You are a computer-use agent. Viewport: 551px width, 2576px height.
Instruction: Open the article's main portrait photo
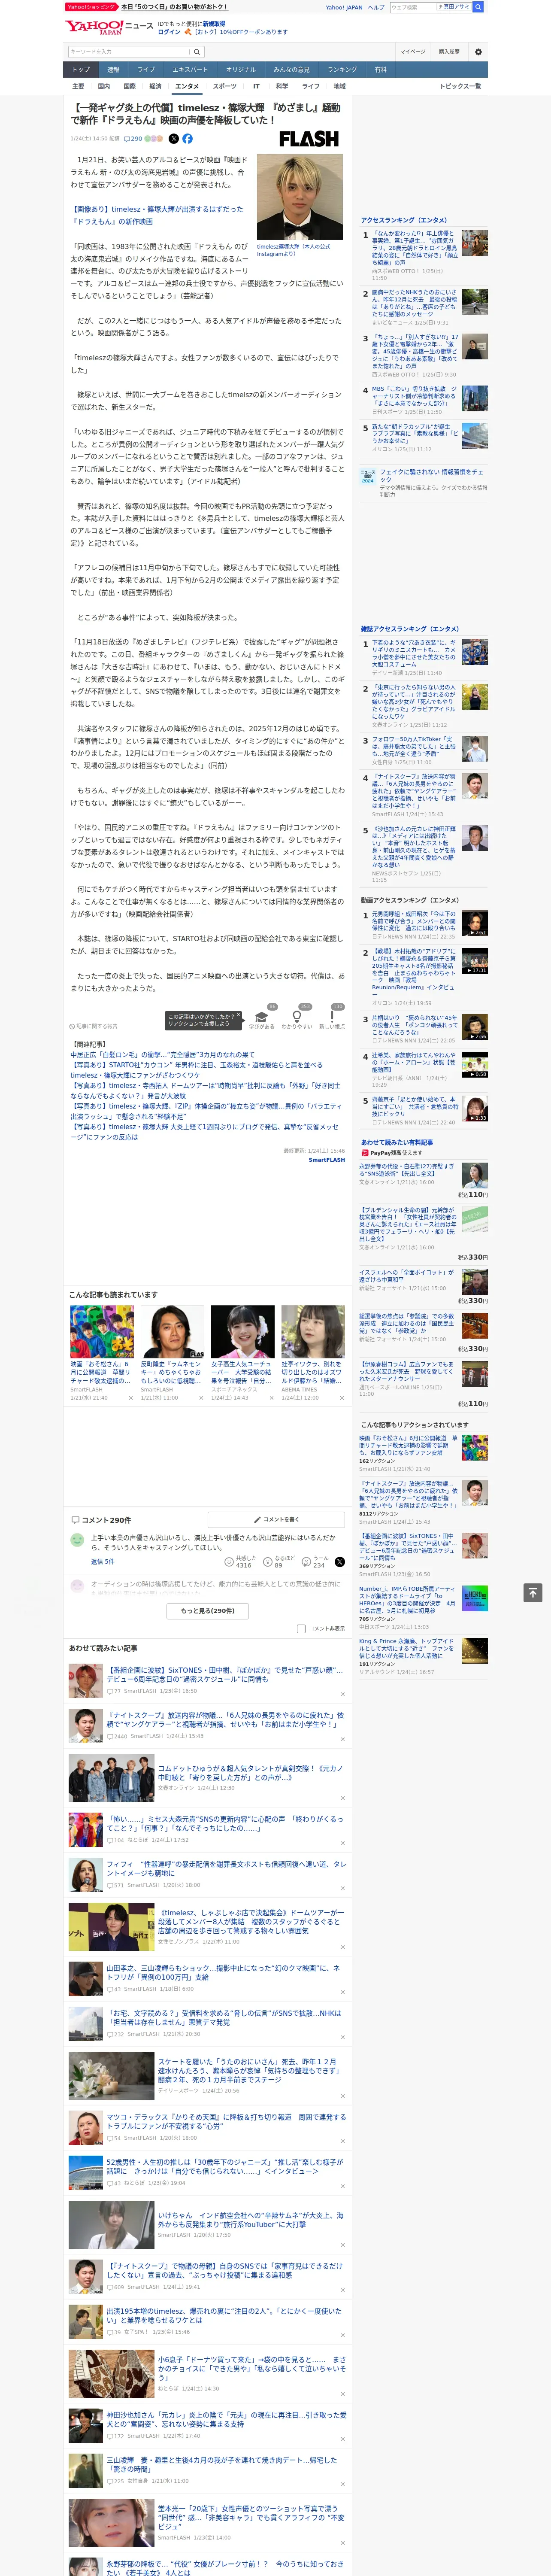click(x=300, y=197)
